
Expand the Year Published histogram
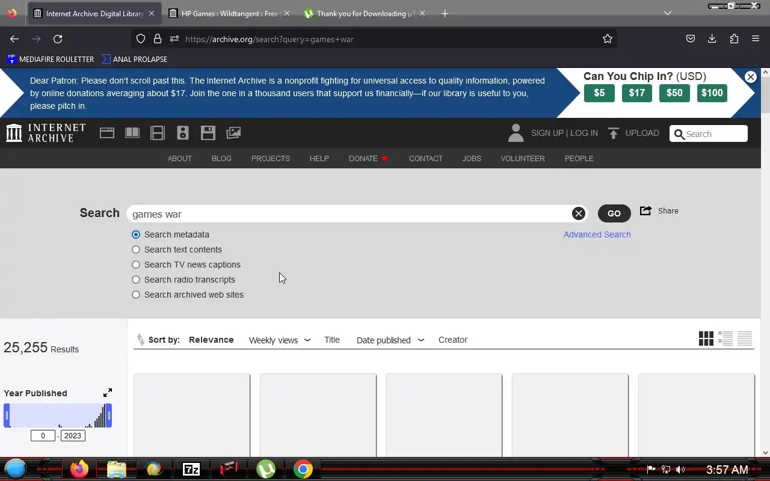pos(108,393)
